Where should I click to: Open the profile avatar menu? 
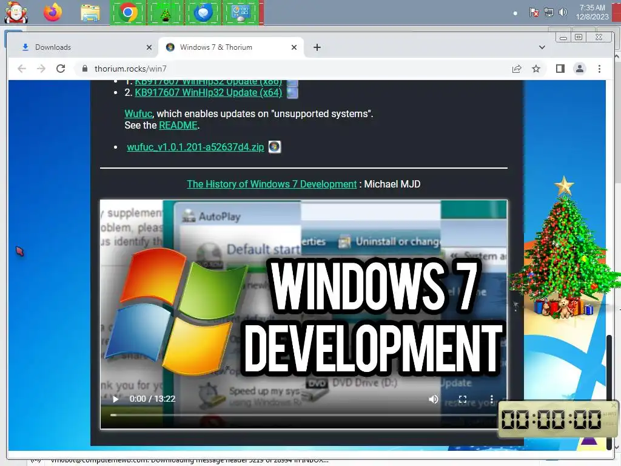pyautogui.click(x=579, y=69)
